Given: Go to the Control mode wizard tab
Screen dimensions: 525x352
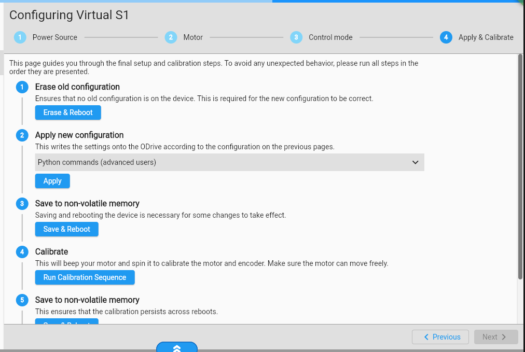Looking at the screenshot, I should point(330,37).
